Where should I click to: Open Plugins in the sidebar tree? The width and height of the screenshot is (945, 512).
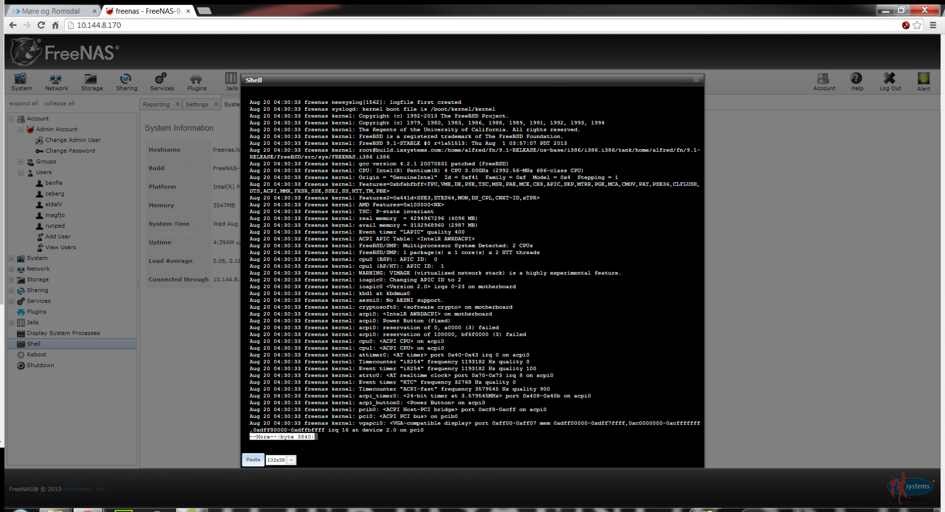(36, 312)
